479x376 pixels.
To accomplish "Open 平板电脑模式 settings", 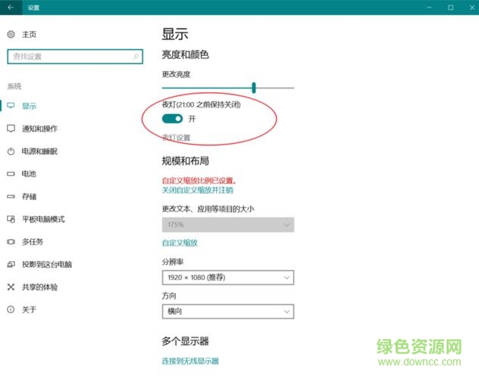I will coord(43,219).
